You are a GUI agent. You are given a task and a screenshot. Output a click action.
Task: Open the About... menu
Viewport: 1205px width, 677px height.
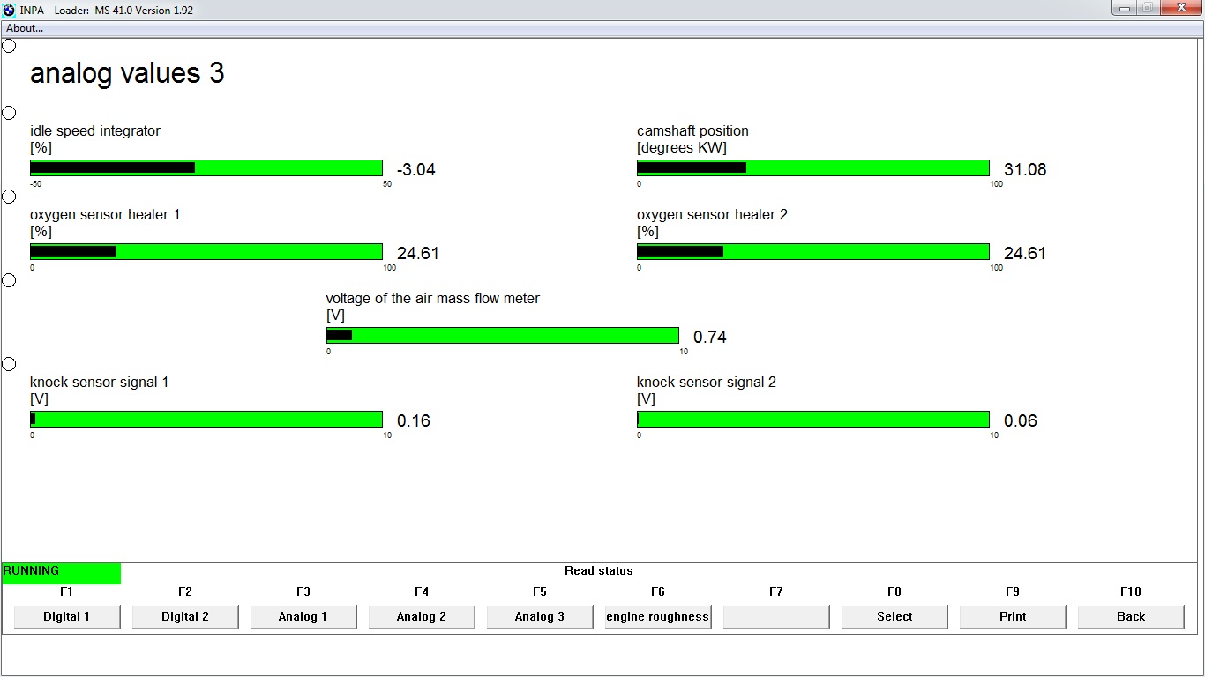click(x=25, y=28)
